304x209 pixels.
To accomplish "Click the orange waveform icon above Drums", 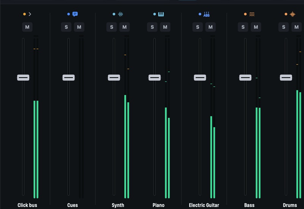I will 292,14.
